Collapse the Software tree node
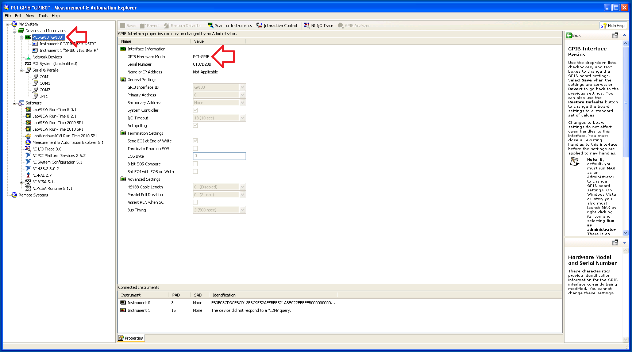632x352 pixels. [x=14, y=103]
